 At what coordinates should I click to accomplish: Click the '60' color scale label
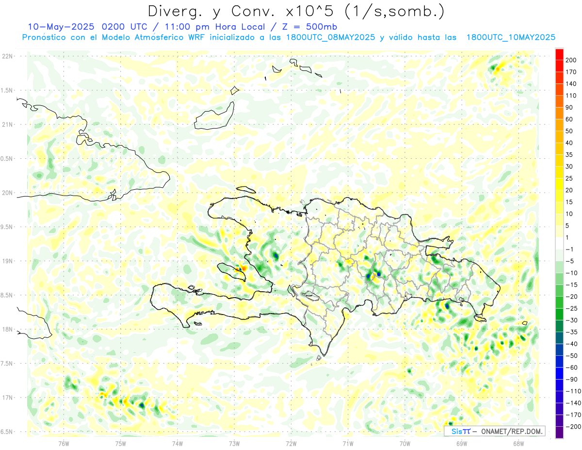[569, 119]
